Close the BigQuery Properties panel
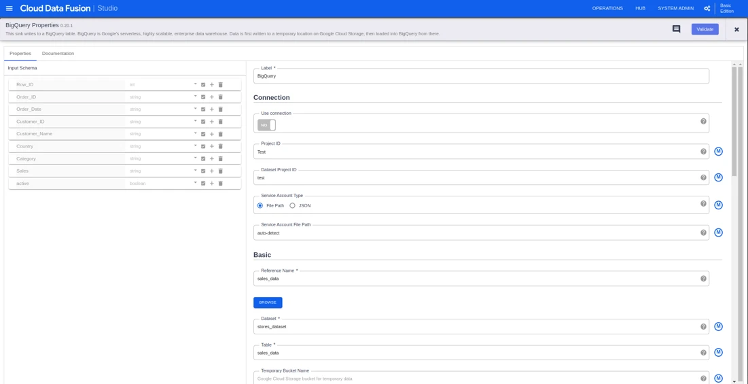This screenshot has height=384, width=748. pyautogui.click(x=736, y=29)
